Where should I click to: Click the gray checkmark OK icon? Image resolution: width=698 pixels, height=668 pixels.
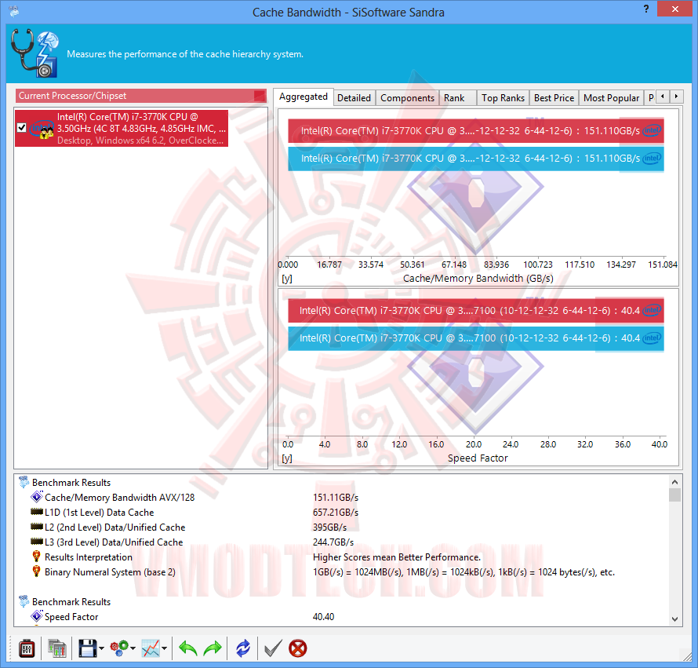coord(272,648)
